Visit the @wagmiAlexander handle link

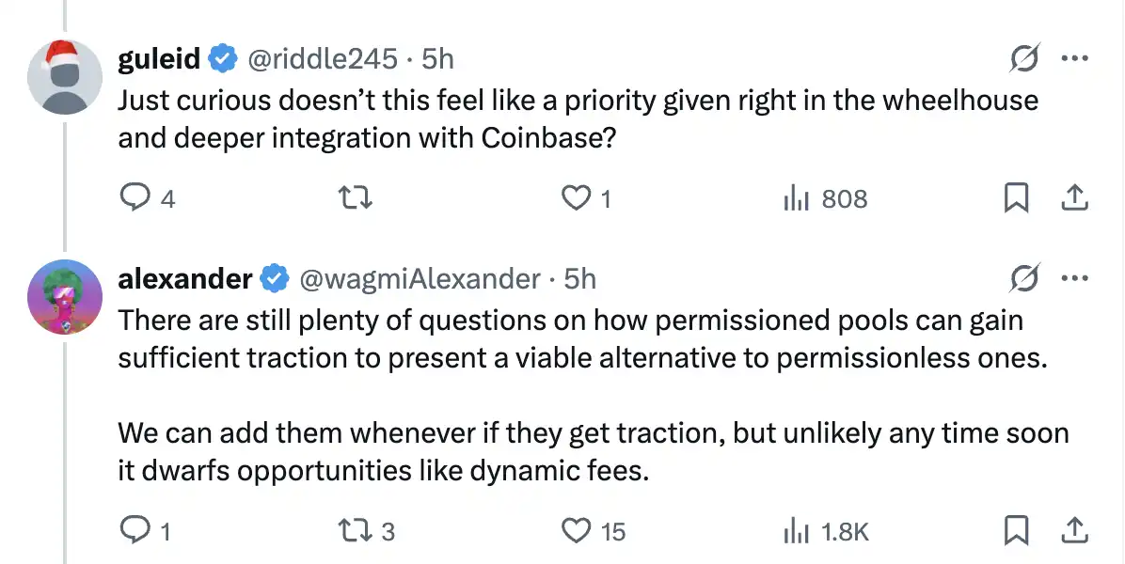point(419,279)
